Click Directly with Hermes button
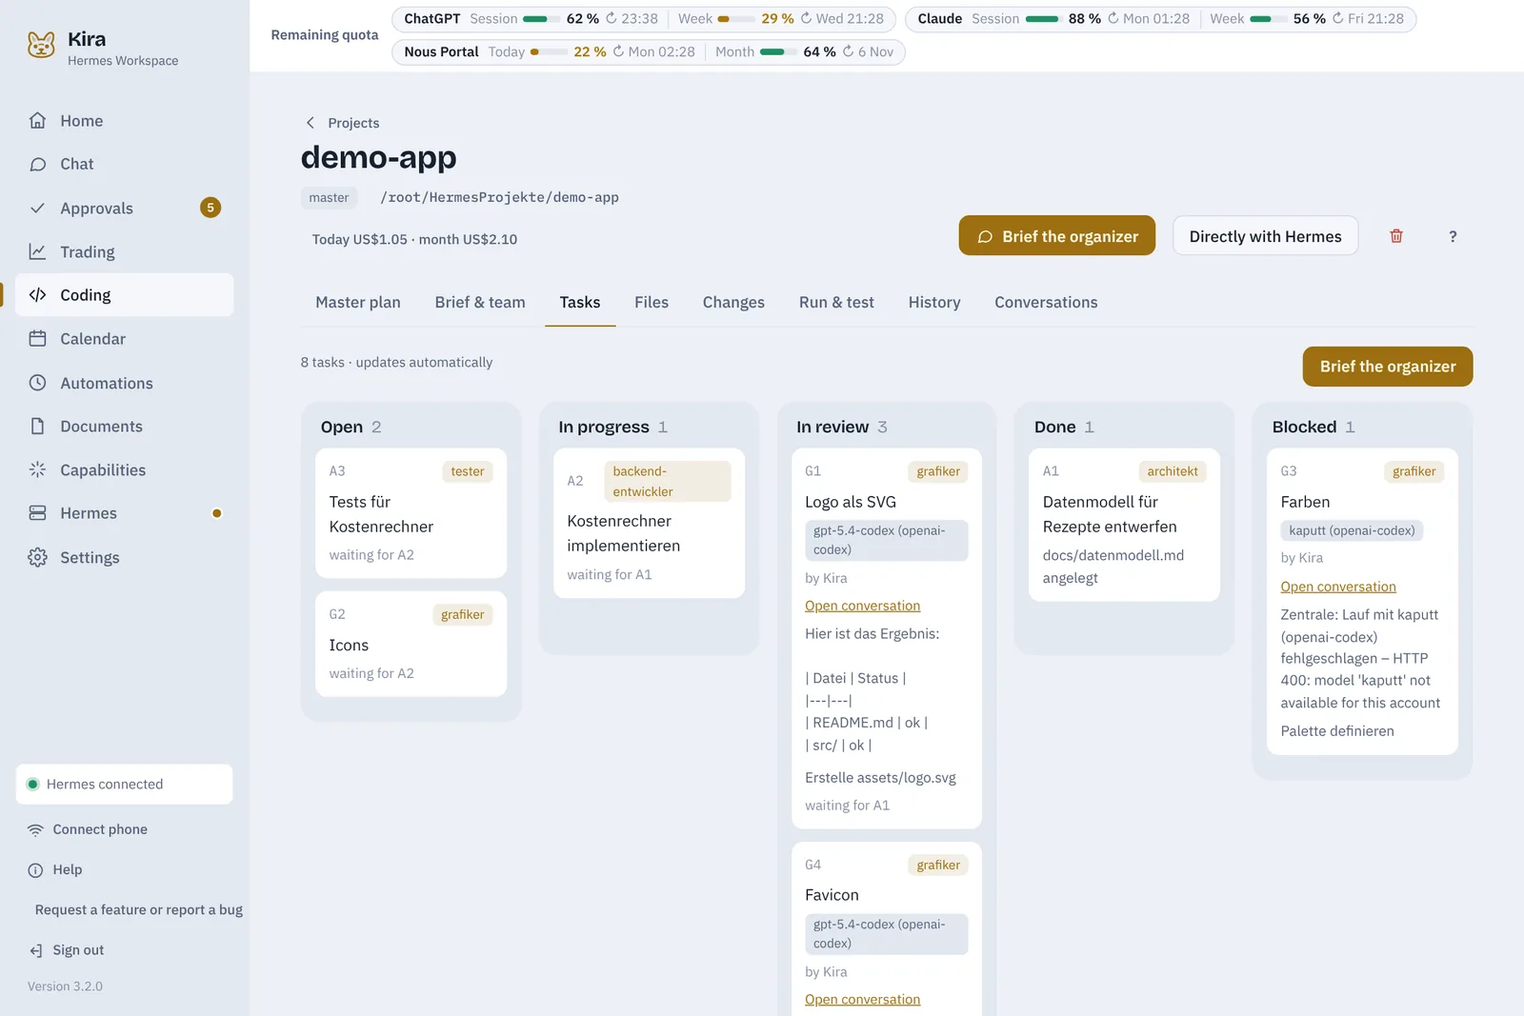This screenshot has height=1016, width=1524. tap(1265, 236)
